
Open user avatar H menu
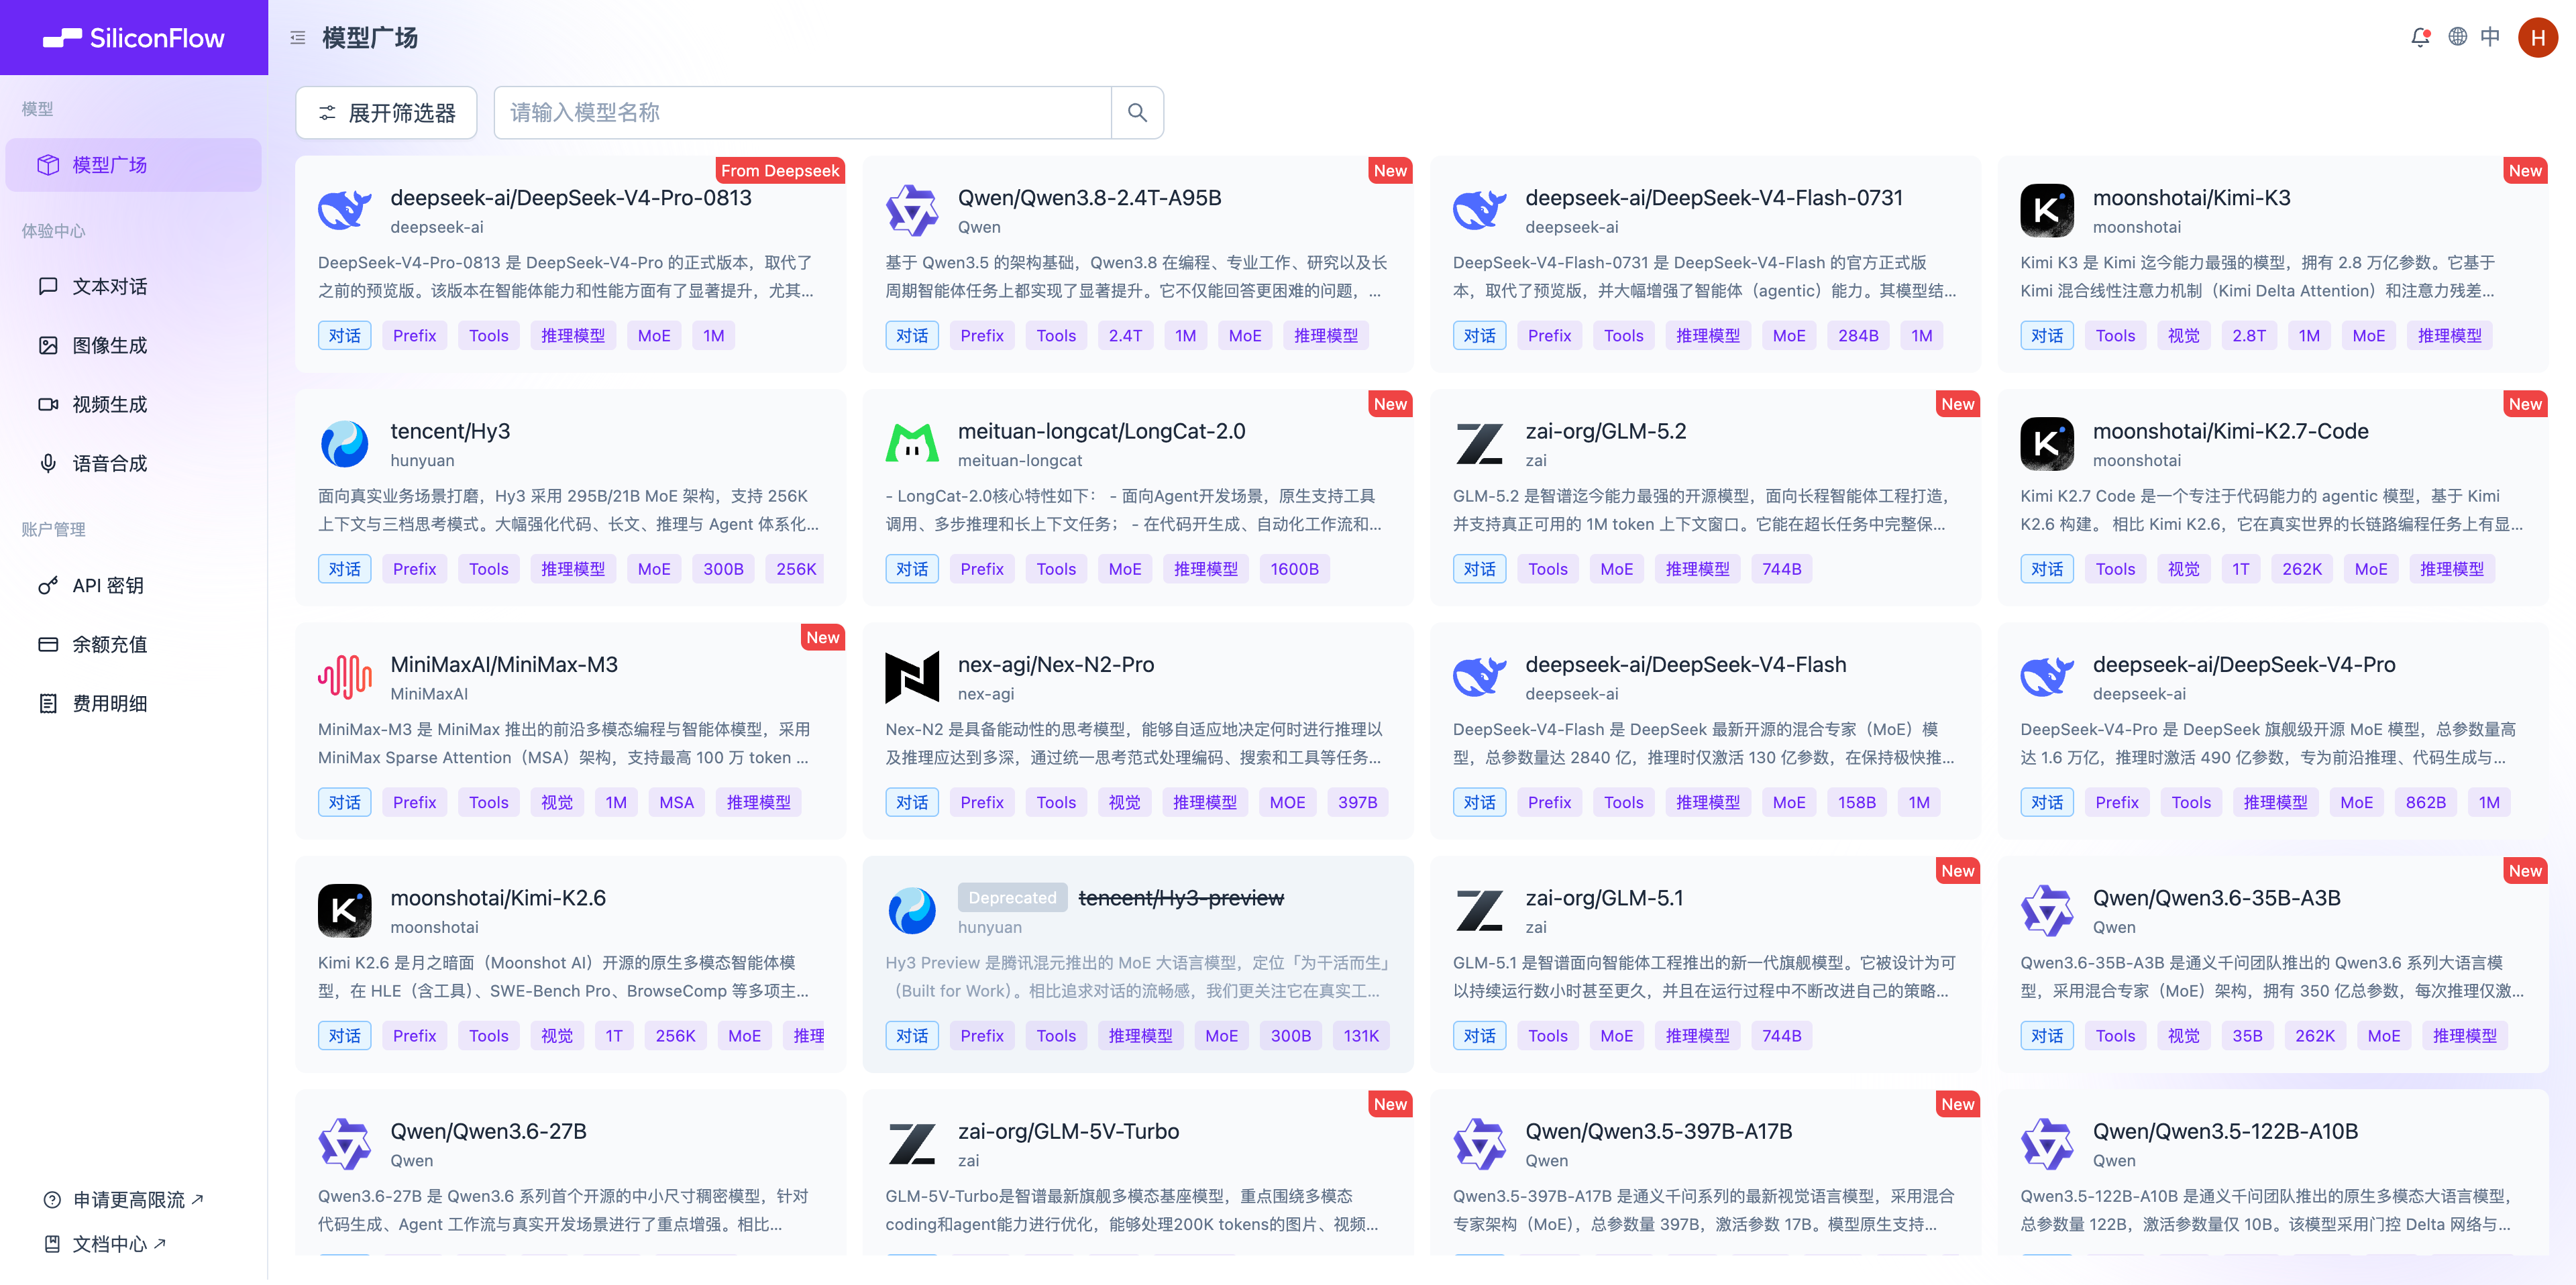(x=2537, y=38)
